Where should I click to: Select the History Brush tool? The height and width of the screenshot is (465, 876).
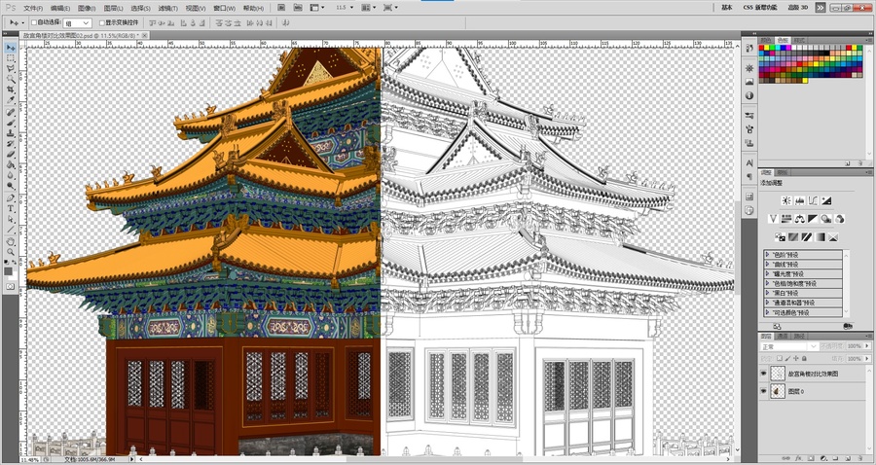tap(11, 143)
